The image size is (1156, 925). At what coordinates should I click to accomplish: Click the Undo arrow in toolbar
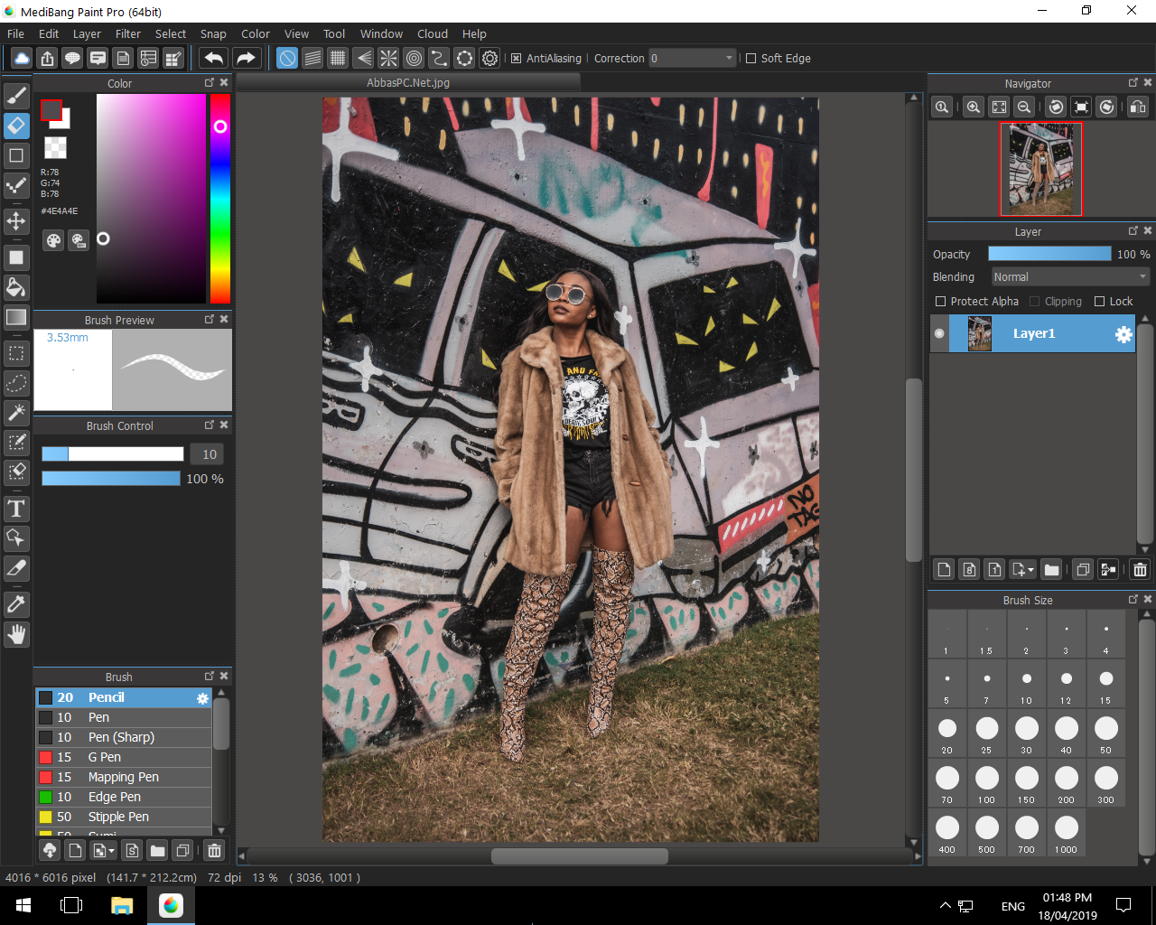(x=213, y=58)
